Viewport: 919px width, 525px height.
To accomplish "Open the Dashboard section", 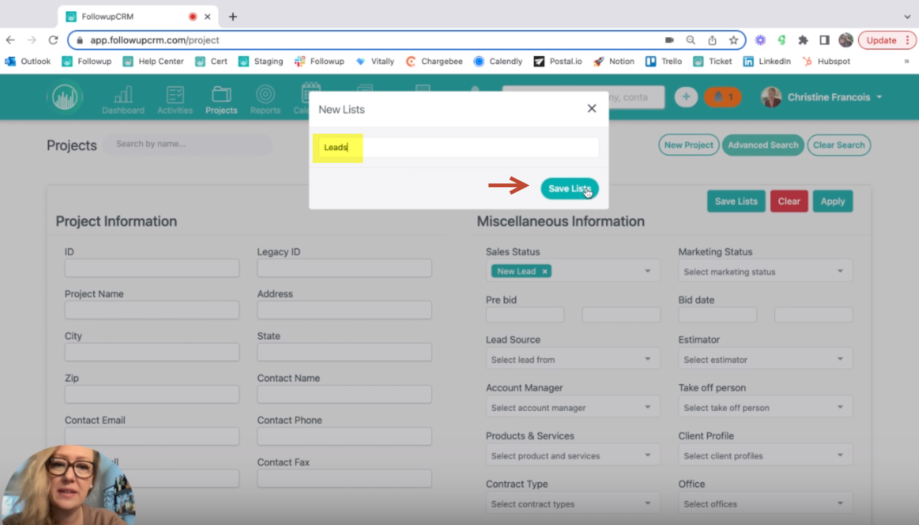I will [x=123, y=99].
